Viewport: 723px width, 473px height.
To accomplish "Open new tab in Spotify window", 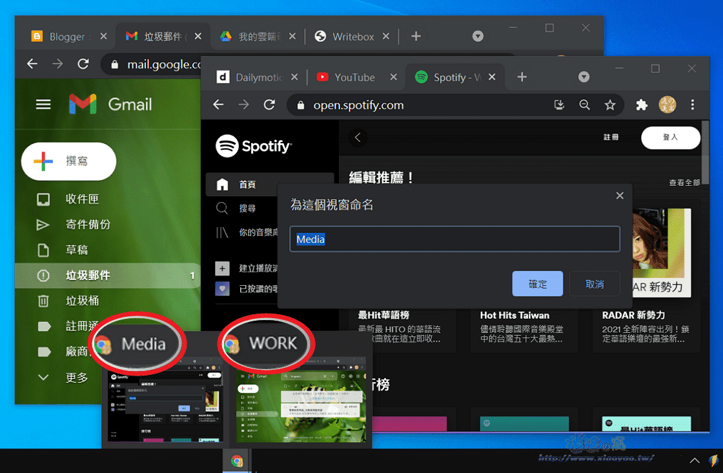I will [522, 77].
